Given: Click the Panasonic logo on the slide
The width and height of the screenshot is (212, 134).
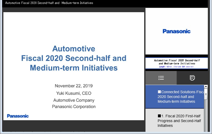Looking at the screenshot, I should click(18, 116).
